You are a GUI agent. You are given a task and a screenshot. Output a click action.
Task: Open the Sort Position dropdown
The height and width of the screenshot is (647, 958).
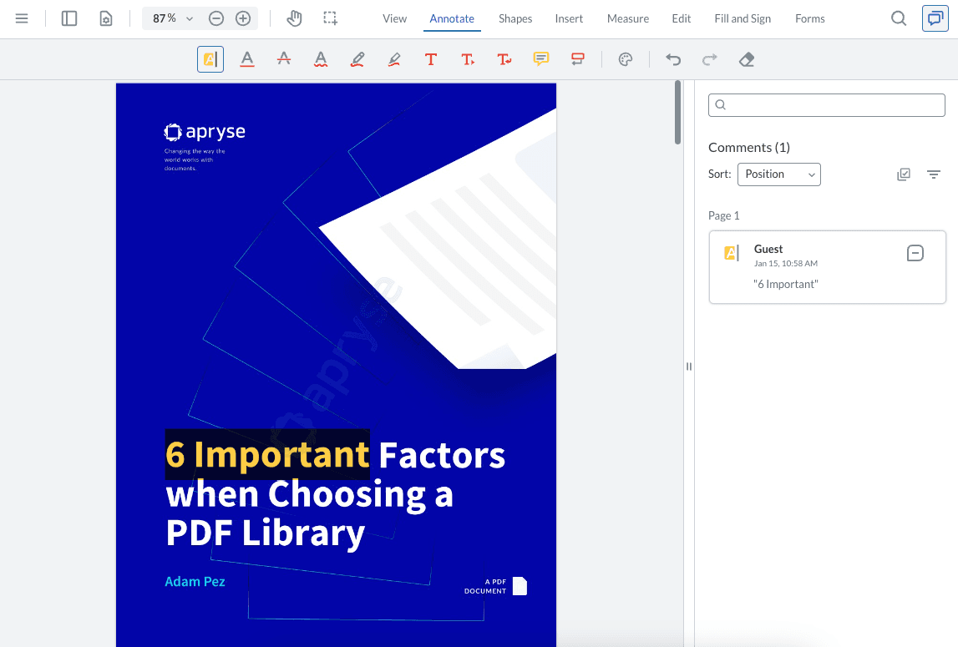(x=778, y=174)
